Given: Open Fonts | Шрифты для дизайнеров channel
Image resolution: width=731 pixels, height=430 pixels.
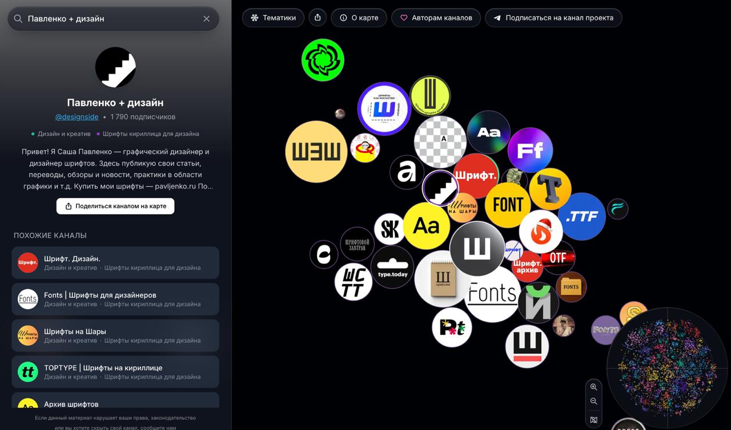Looking at the screenshot, I should click(x=115, y=299).
